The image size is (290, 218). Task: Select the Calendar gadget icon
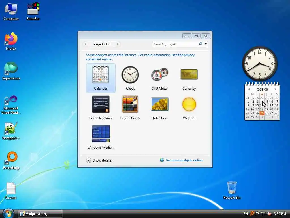click(101, 75)
